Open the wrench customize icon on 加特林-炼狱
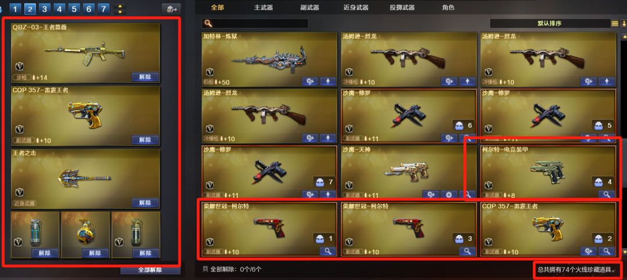This screenshot has height=280, width=627. (309, 82)
